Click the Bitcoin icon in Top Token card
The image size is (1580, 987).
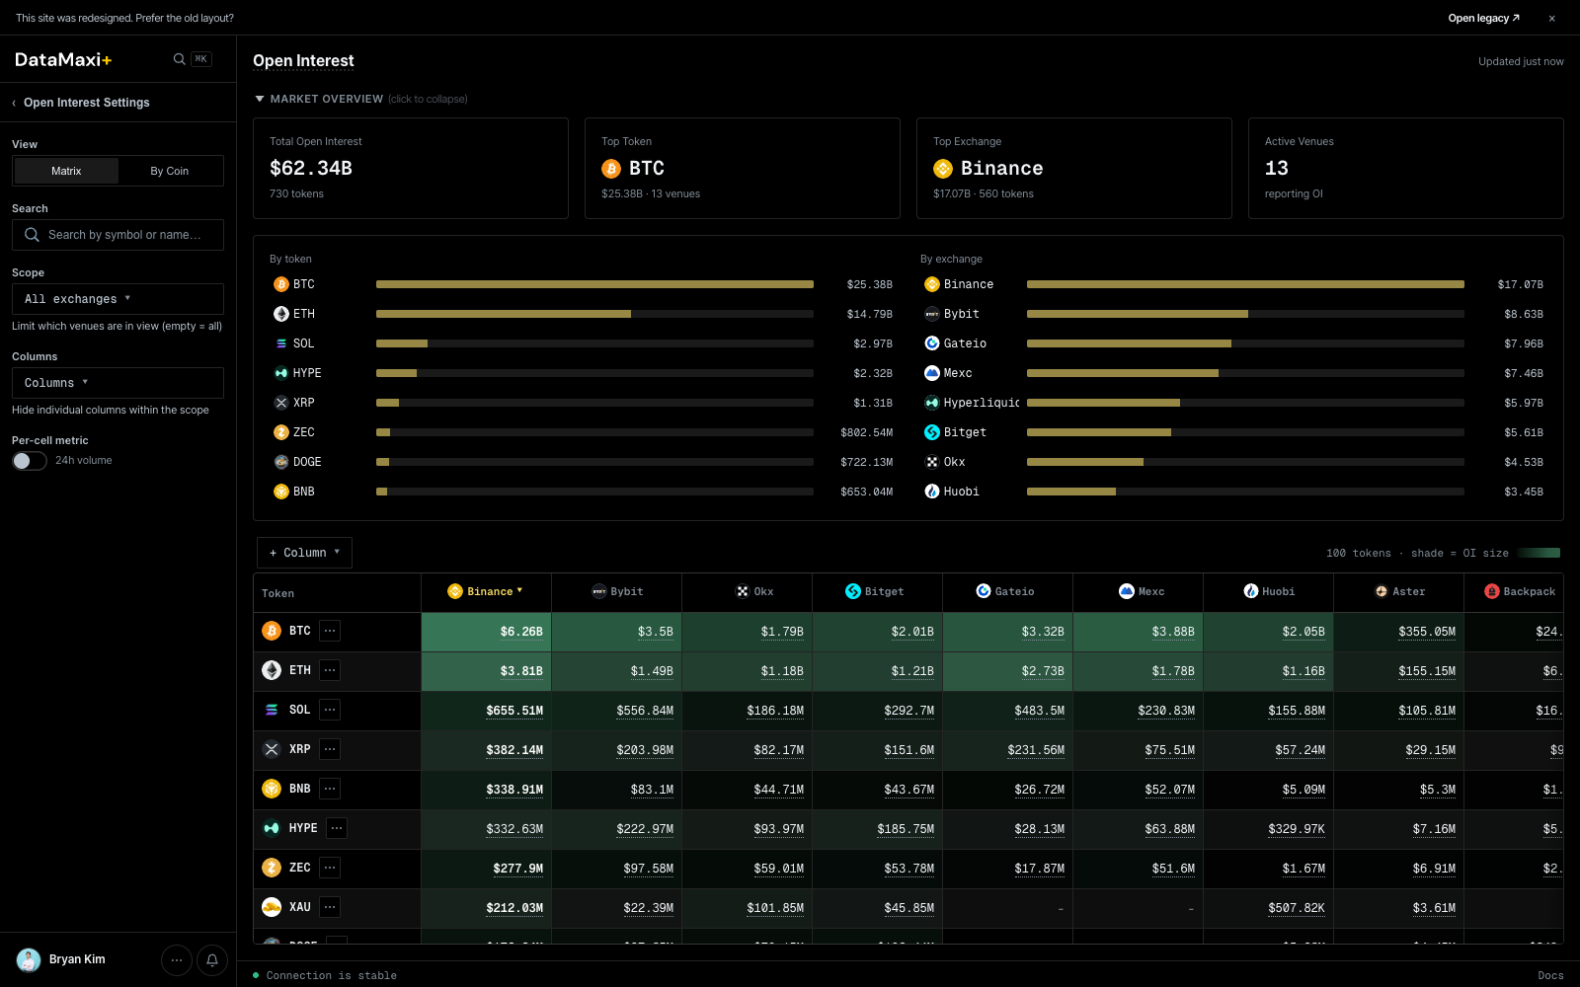[x=611, y=169]
